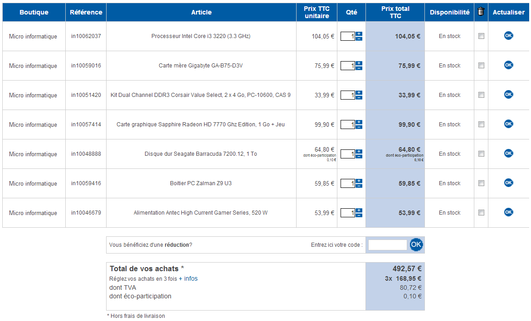Click the OK update icon for Processeur Intel Core i3
This screenshot has height=321, width=531.
click(x=508, y=35)
